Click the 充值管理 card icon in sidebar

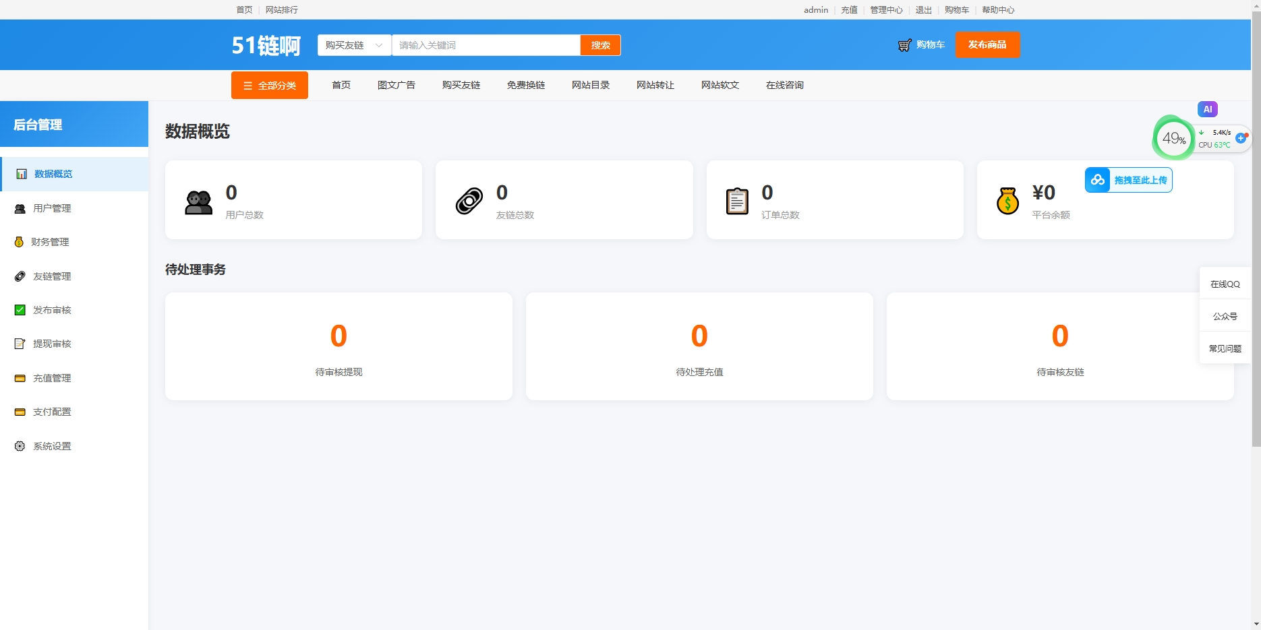tap(20, 378)
